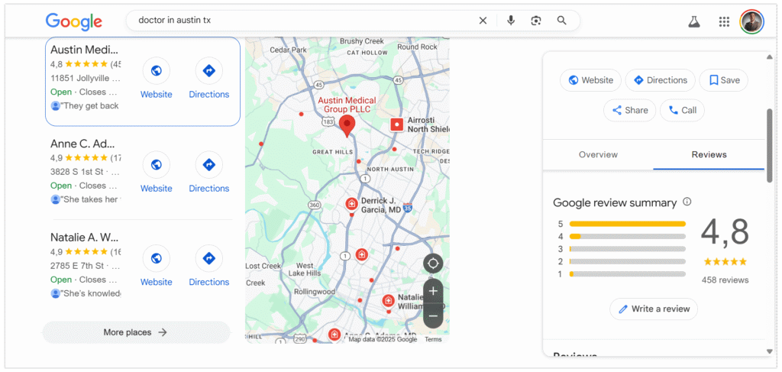This screenshot has width=782, height=372.
Task: Open Google account profile picture
Action: (x=751, y=21)
